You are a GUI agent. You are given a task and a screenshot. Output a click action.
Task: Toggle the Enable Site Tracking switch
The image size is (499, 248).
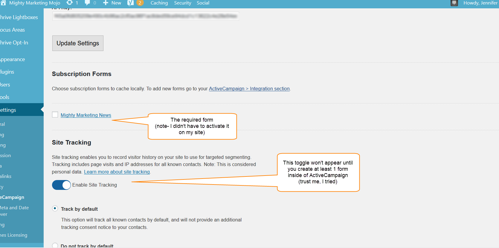pyautogui.click(x=61, y=185)
